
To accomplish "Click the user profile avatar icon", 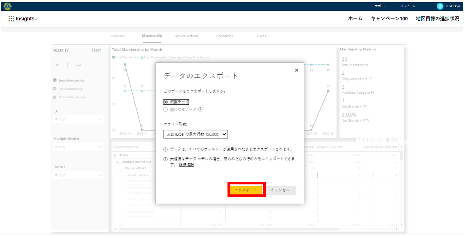I will tap(440, 6).
